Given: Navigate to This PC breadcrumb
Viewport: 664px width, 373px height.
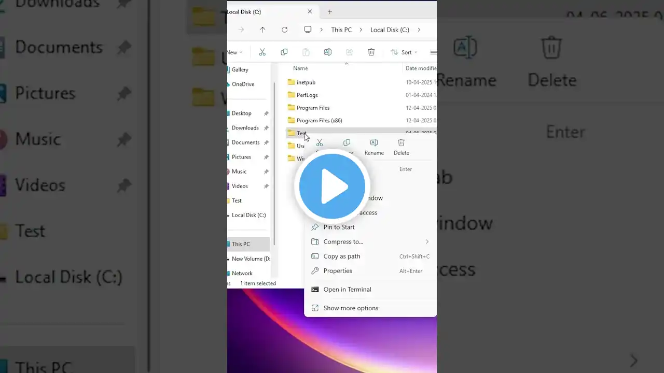Looking at the screenshot, I should click(x=341, y=30).
